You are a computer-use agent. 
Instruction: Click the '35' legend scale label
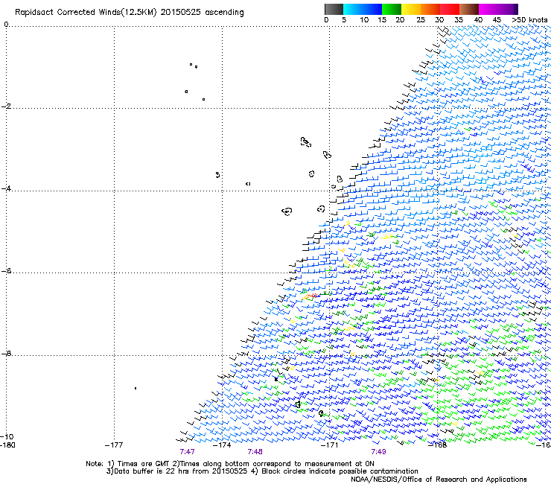(x=459, y=20)
